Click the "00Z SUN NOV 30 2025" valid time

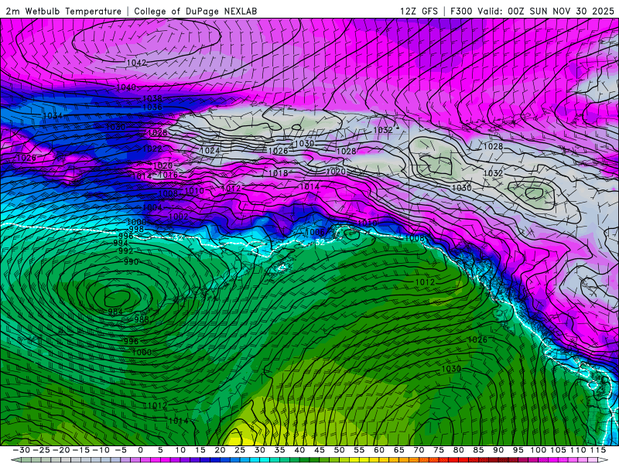561,12
